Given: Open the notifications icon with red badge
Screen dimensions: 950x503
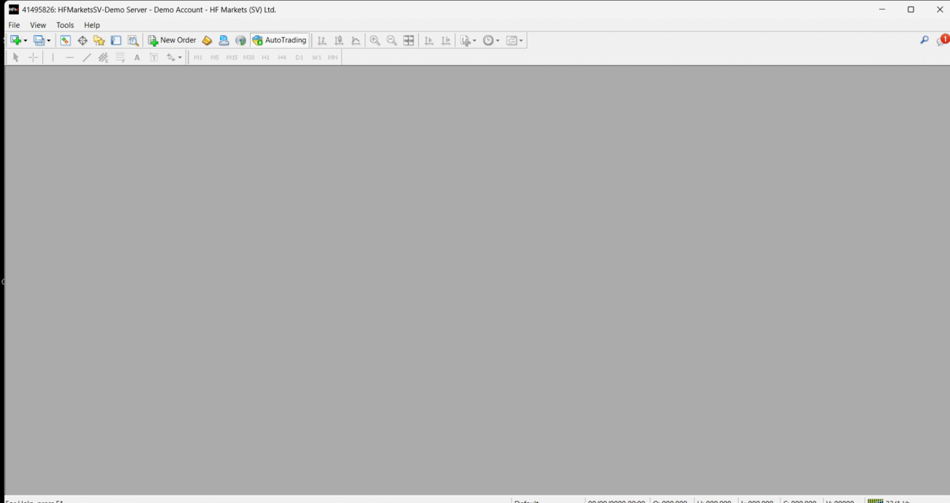Looking at the screenshot, I should (x=943, y=40).
